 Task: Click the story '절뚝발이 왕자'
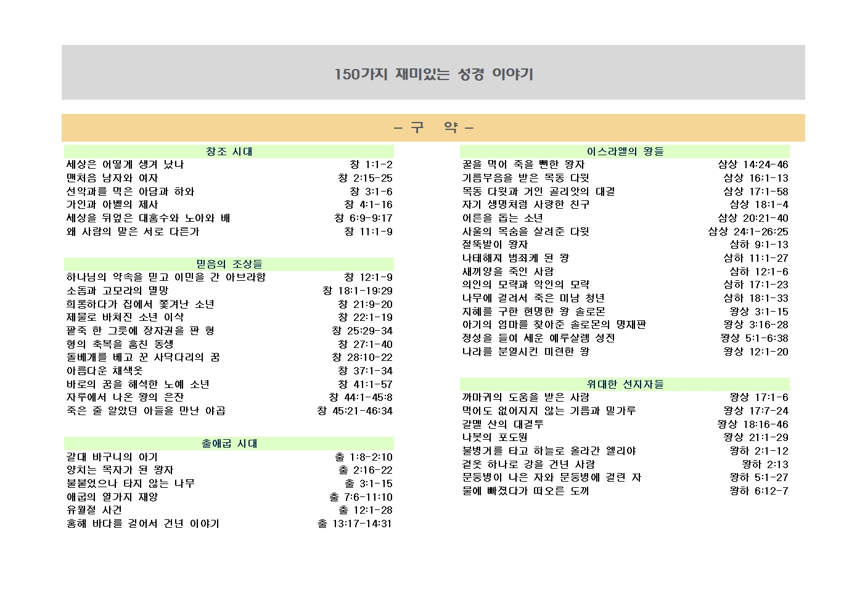495,245
